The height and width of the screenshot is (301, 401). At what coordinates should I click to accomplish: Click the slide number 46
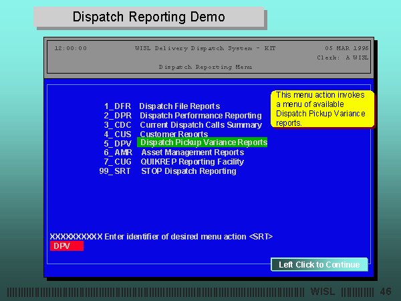click(385, 292)
